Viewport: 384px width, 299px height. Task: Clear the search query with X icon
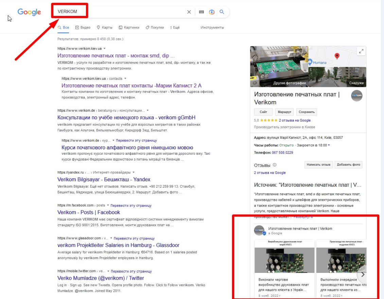click(189, 12)
